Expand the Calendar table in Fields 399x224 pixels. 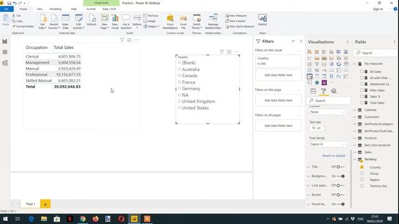coord(355,110)
